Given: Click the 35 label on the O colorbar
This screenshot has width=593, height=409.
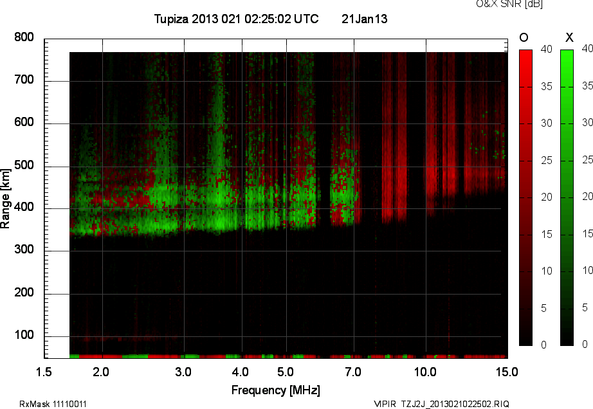Looking at the screenshot, I should 547,87.
